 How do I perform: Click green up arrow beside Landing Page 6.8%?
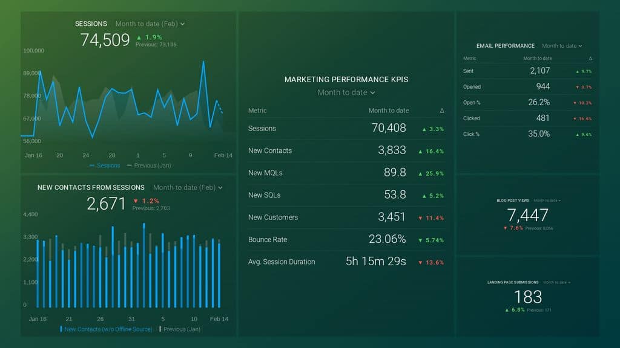click(x=506, y=310)
